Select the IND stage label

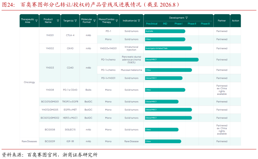pyautogui.click(x=165, y=24)
